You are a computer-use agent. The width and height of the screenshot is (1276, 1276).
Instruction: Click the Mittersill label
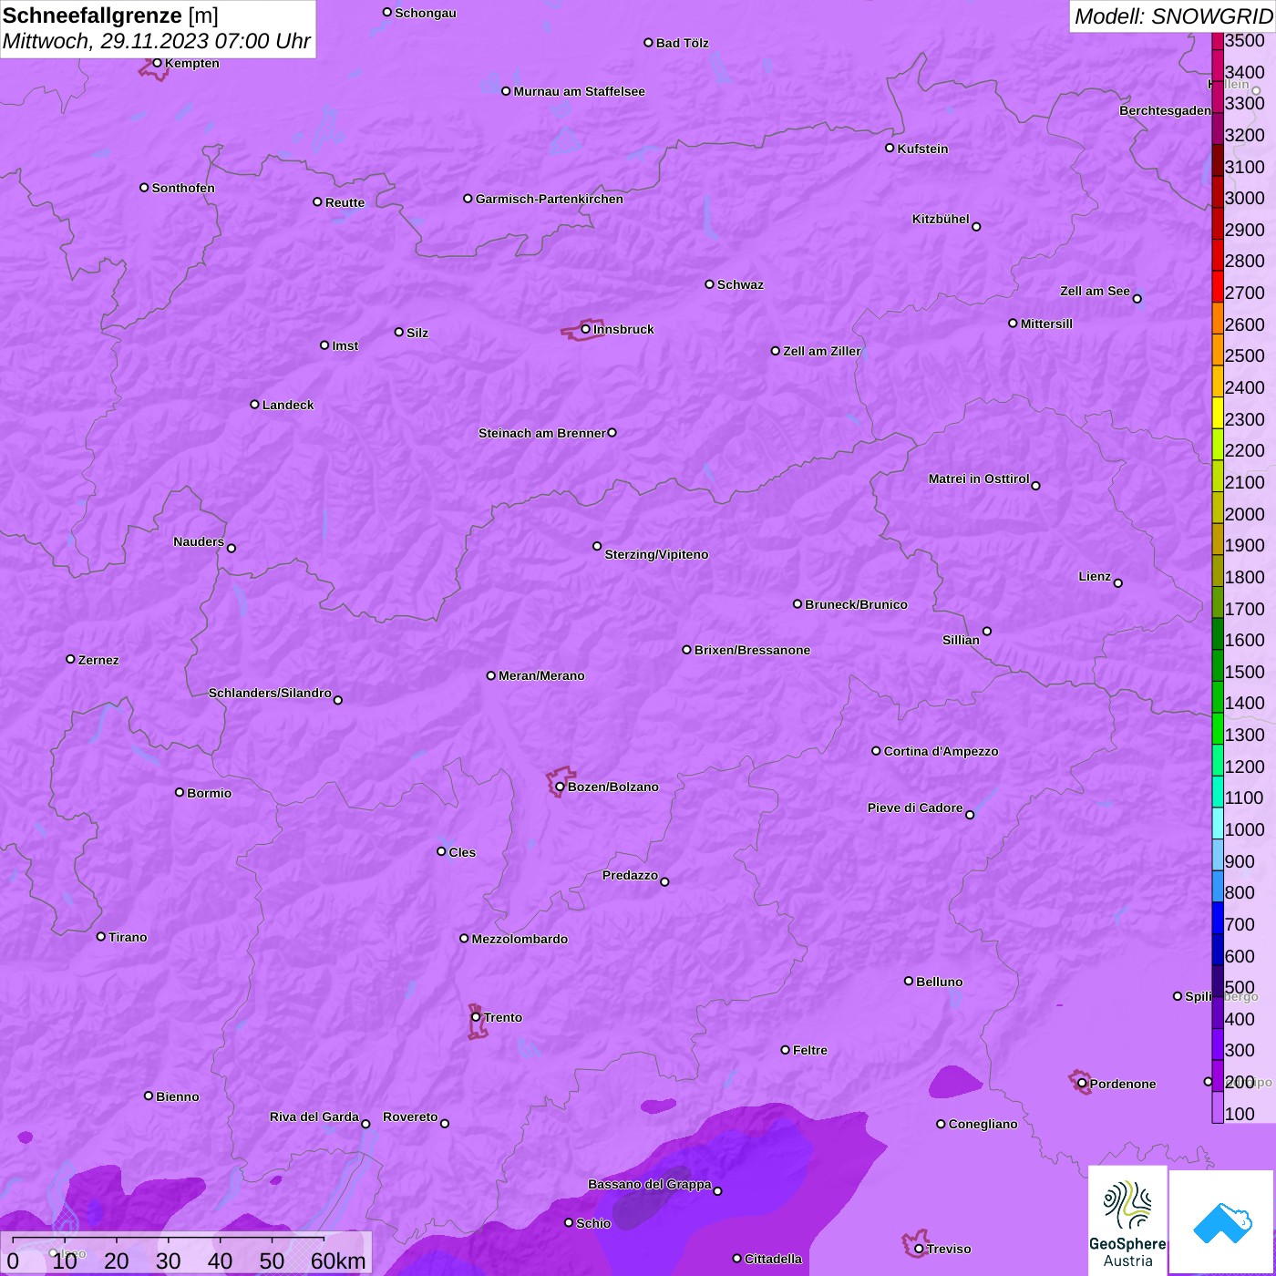pos(1046,324)
